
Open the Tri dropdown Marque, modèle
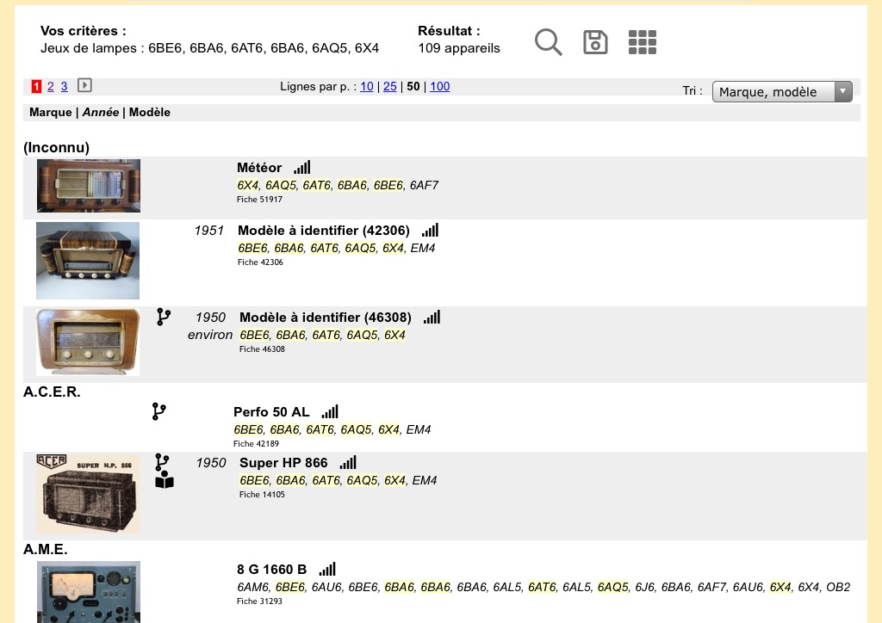coord(782,91)
